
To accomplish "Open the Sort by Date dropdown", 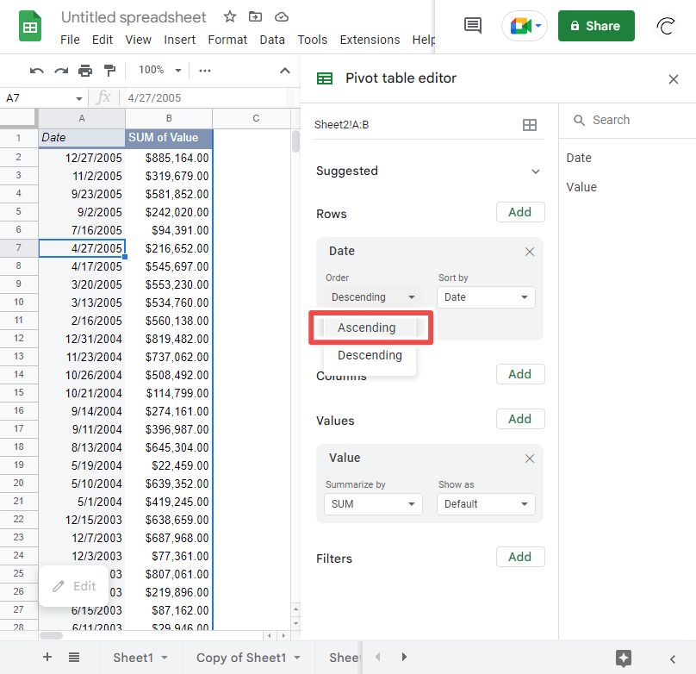I will (486, 297).
